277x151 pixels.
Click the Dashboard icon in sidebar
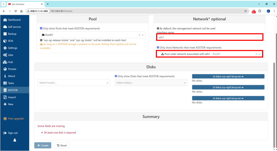(x=5, y=20)
